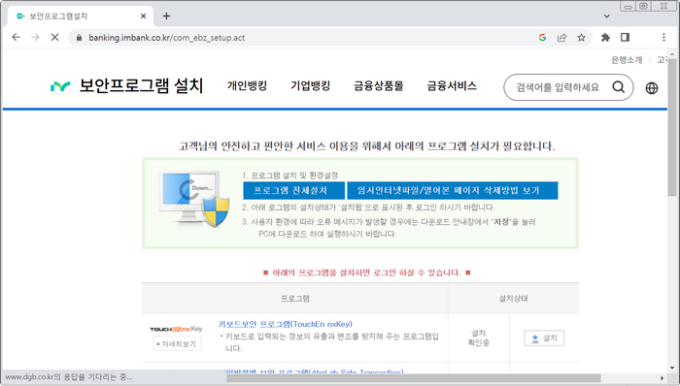Click the forward navigation arrow
Image resolution: width=680 pixels, height=386 pixels.
tap(35, 38)
